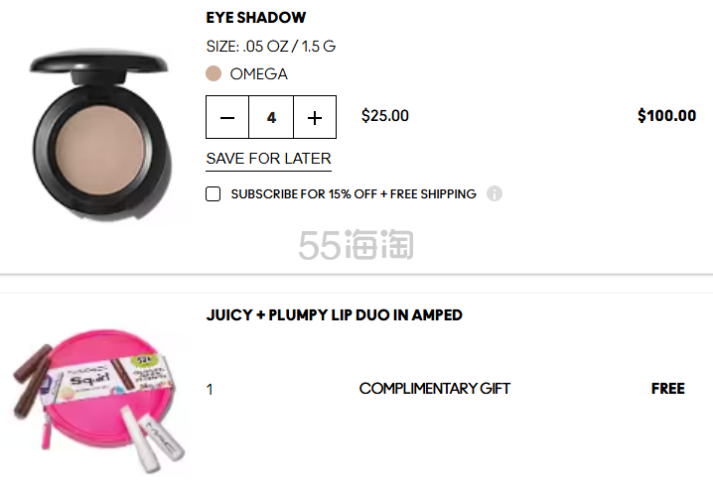713x489 pixels.
Task: View the Juicy + Plumpy Lip Duo image
Action: tap(98, 395)
